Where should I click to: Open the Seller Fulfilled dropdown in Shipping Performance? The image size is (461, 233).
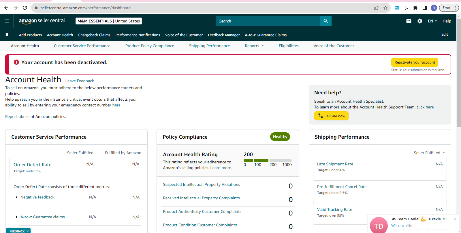[429, 153]
